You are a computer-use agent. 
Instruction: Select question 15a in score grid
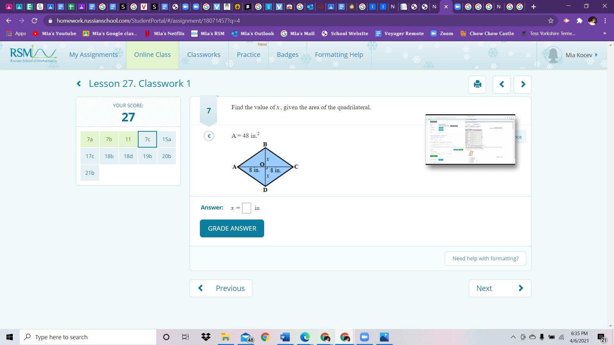(x=167, y=139)
